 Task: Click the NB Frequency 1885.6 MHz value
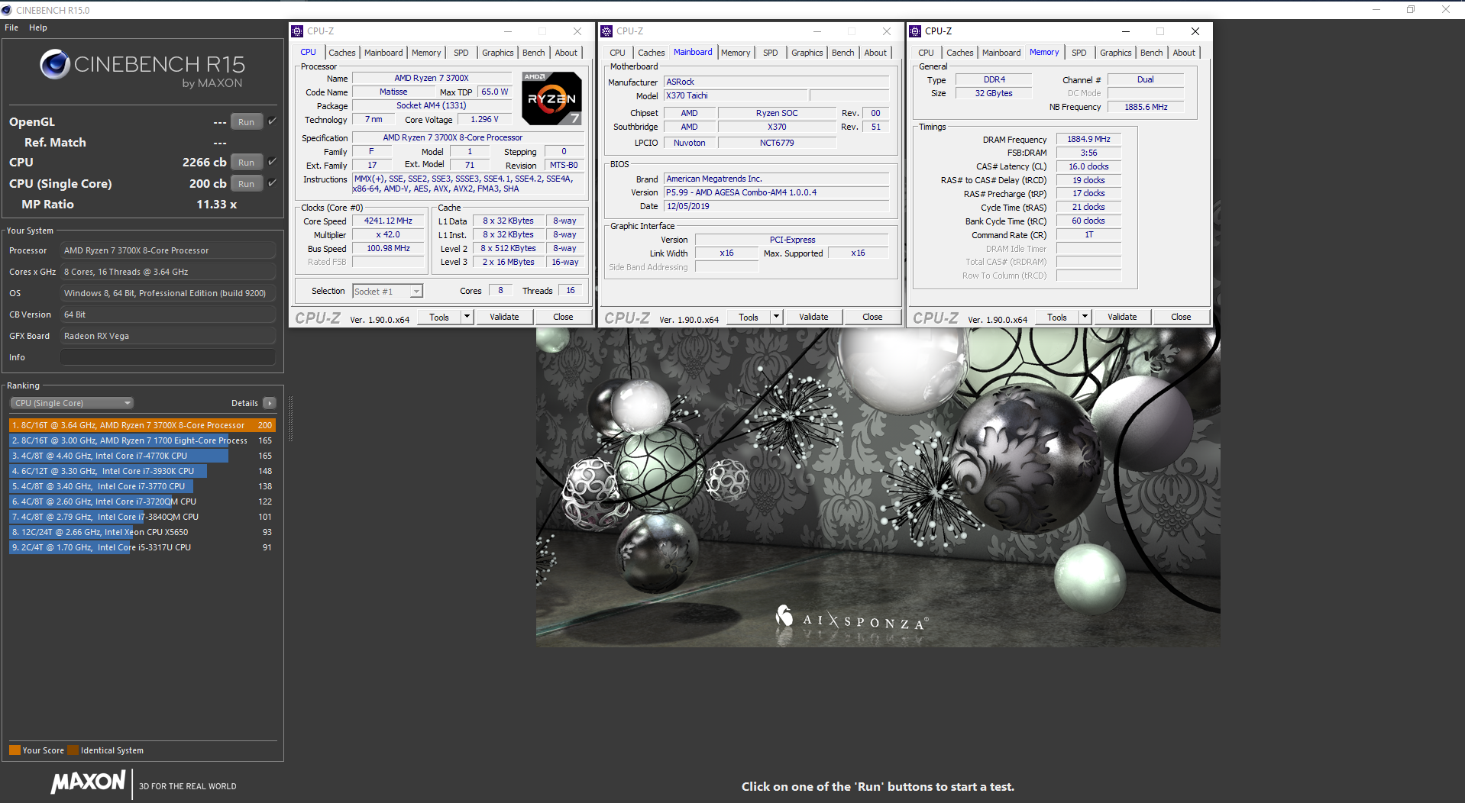(1146, 107)
